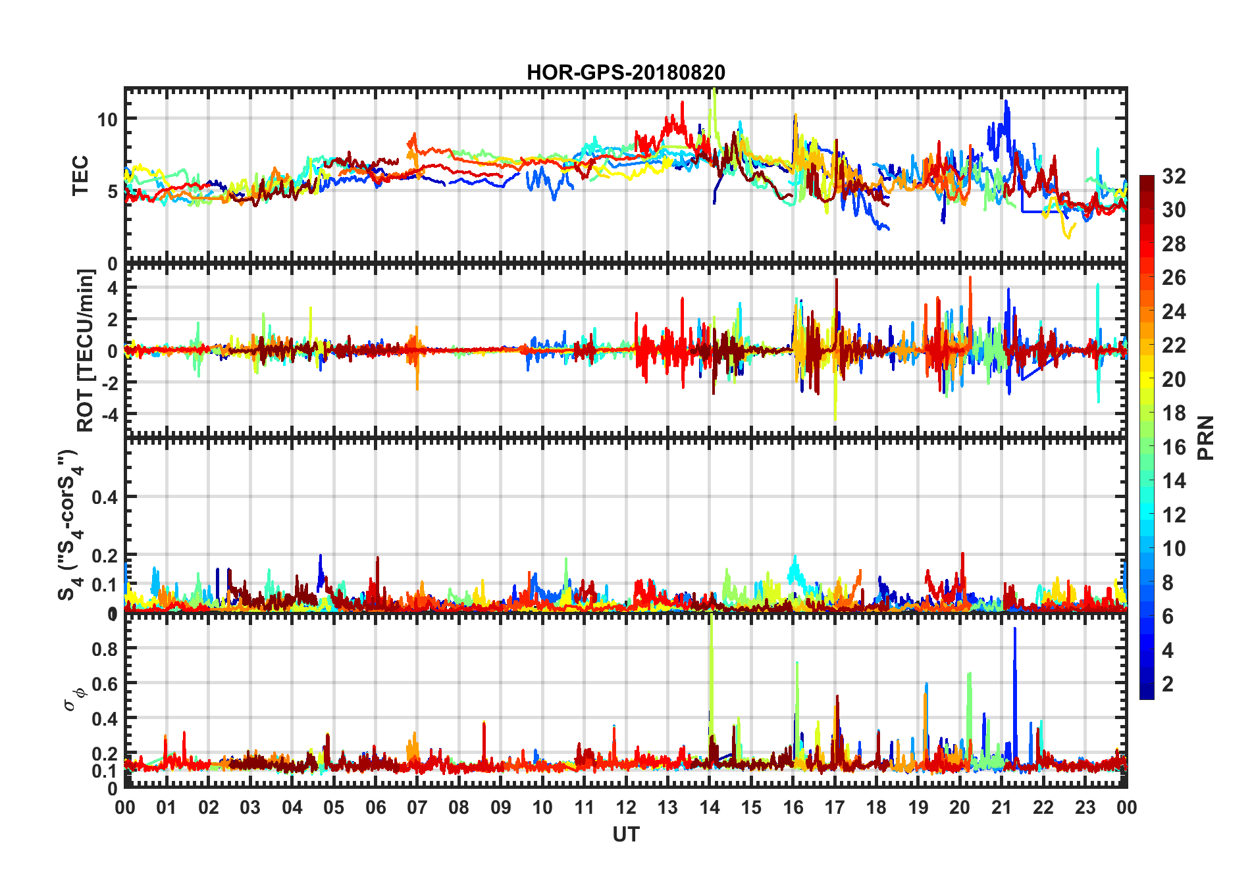Image resolution: width=1252 pixels, height=875 pixels.
Task: Select UT axis hour label 06
Action: 376,807
